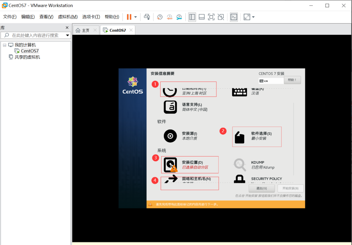
Task: Open the library search dropdown arrow
Action: 68,36
